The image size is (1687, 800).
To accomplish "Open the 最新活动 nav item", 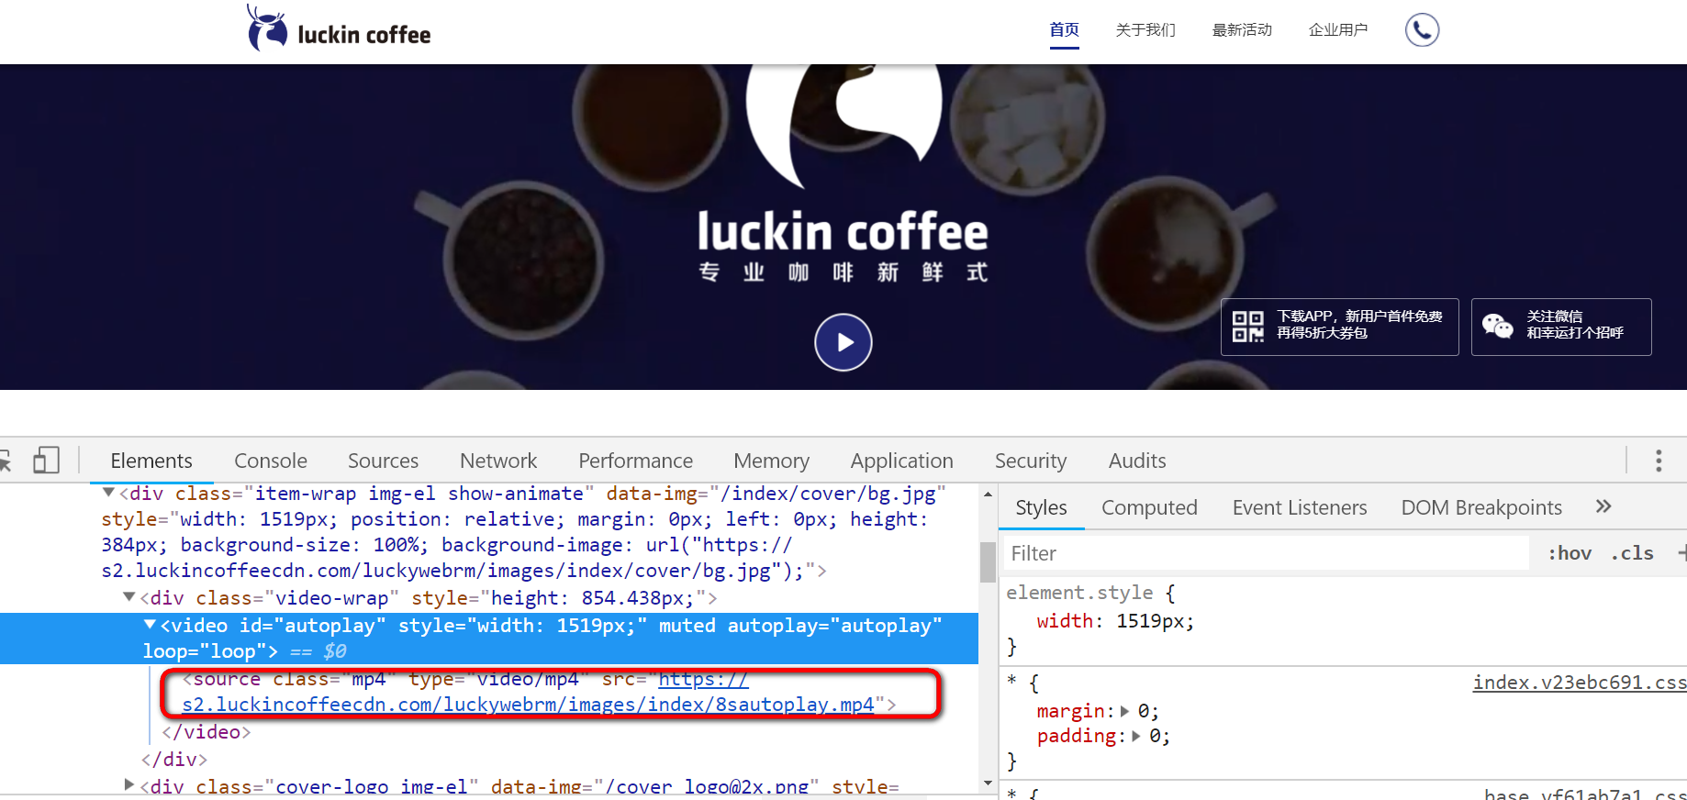I will tap(1242, 30).
